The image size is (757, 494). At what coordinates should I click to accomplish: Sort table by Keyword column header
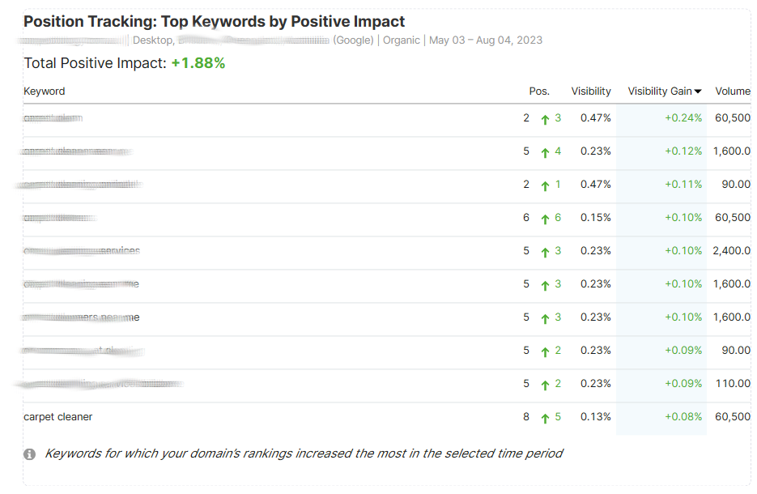(45, 92)
